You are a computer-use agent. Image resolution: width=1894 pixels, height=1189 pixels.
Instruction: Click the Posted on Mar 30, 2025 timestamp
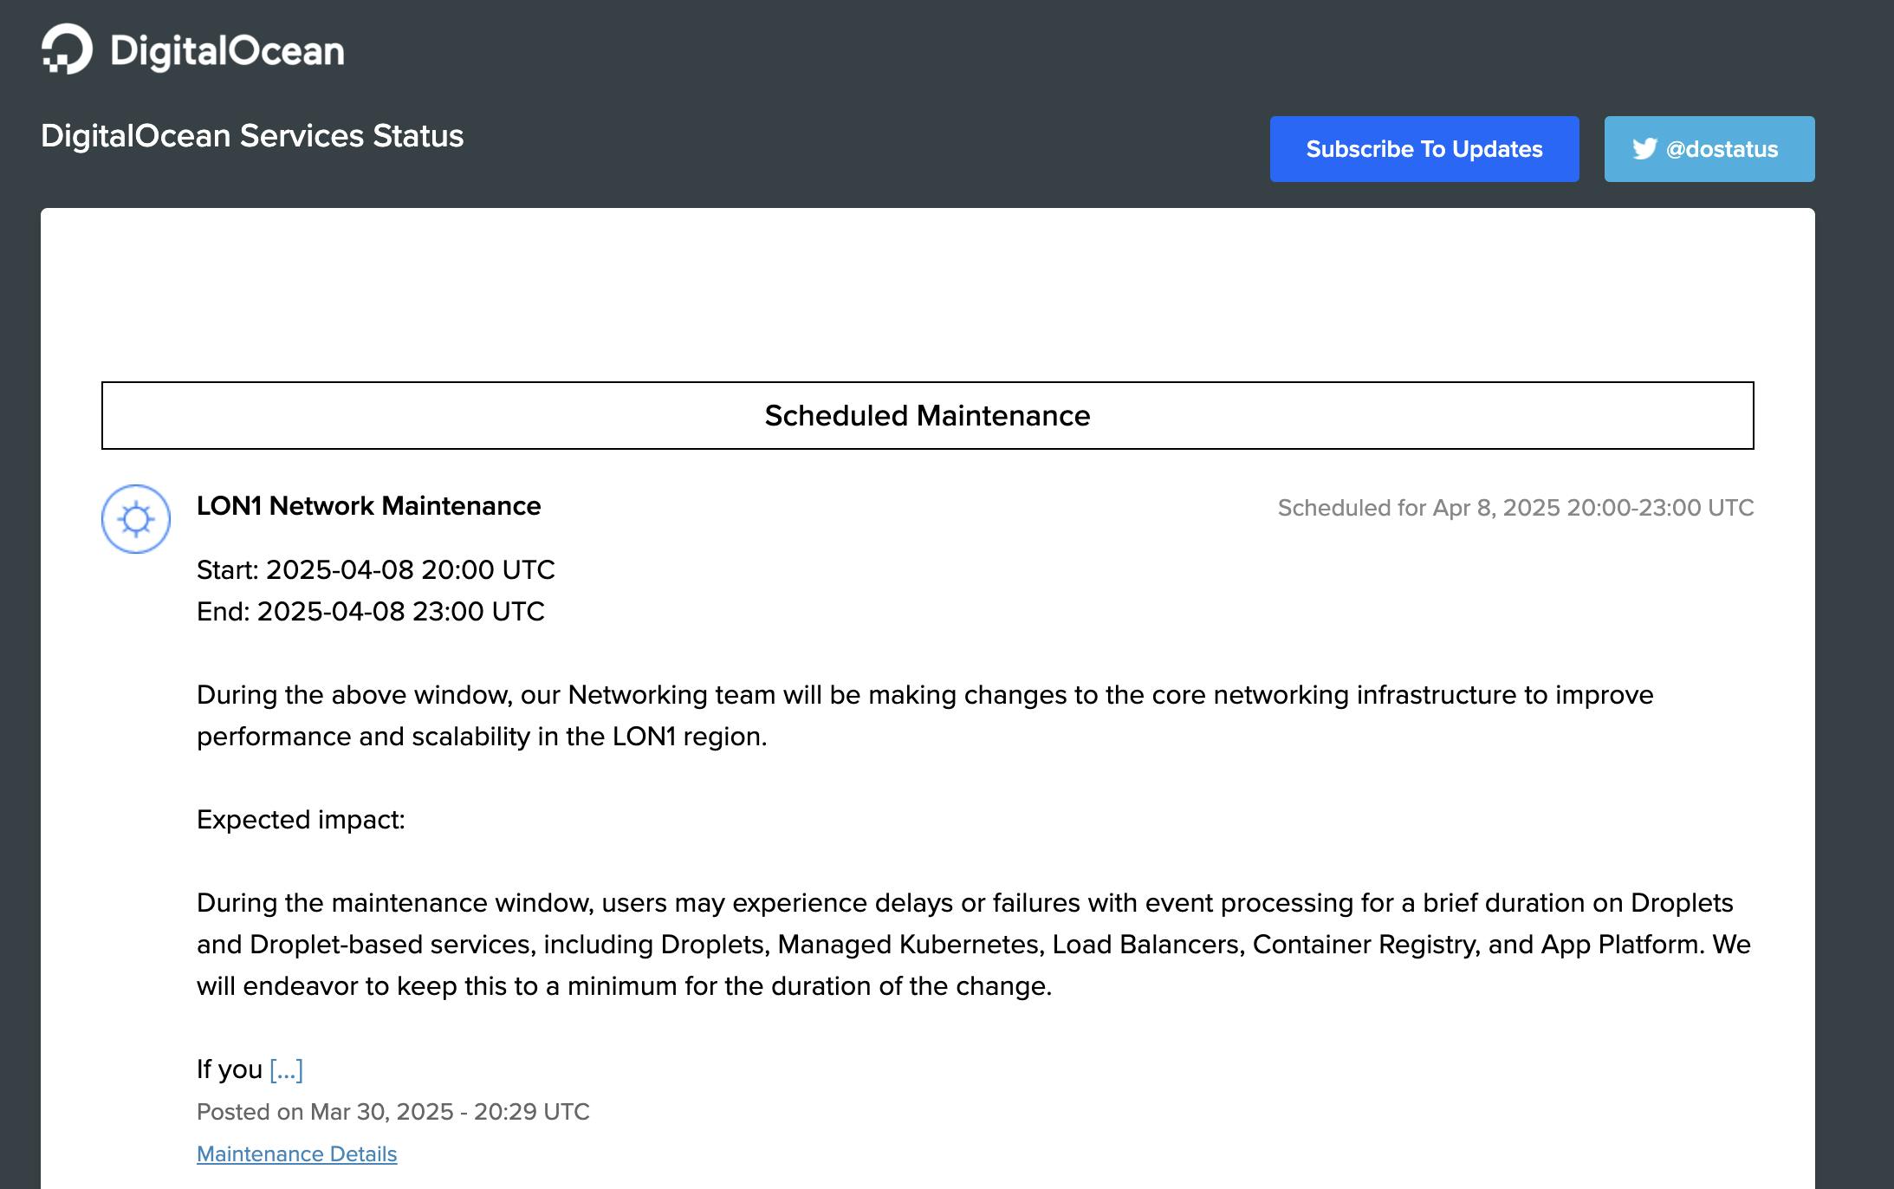(x=393, y=1112)
